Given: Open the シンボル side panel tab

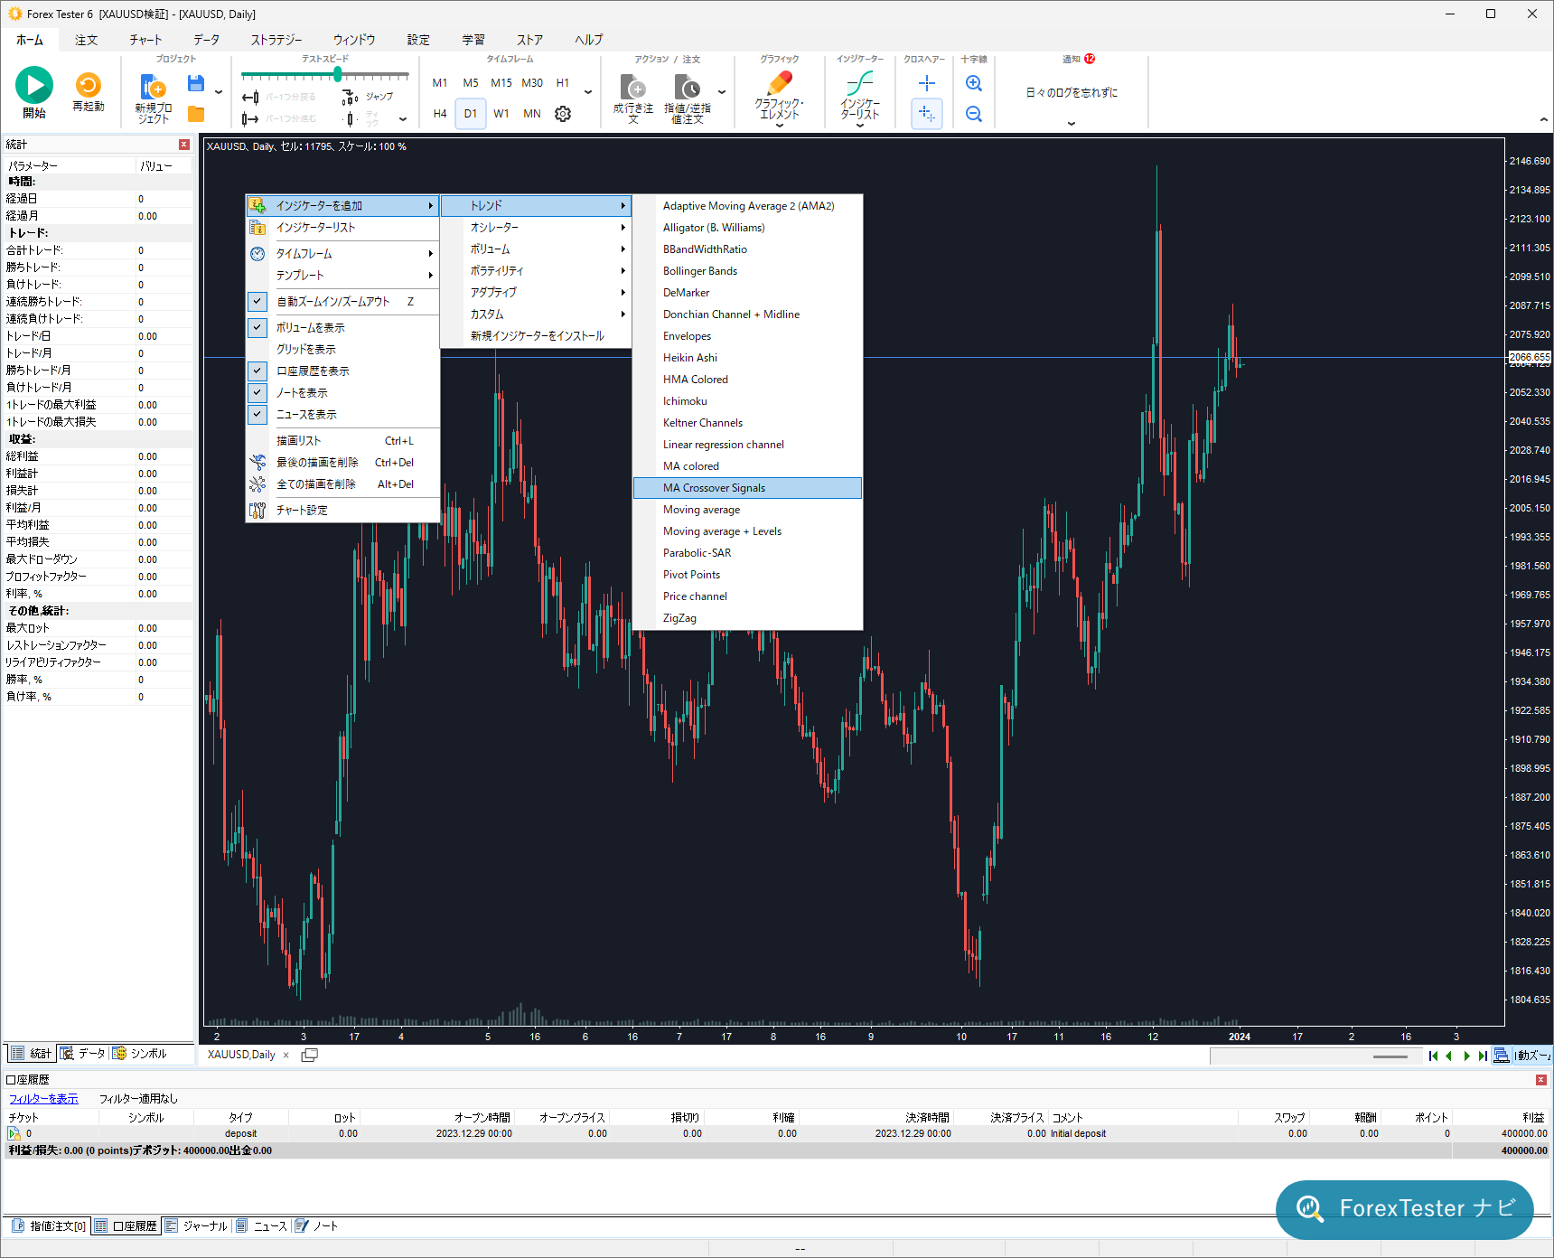Looking at the screenshot, I should pyautogui.click(x=140, y=1054).
